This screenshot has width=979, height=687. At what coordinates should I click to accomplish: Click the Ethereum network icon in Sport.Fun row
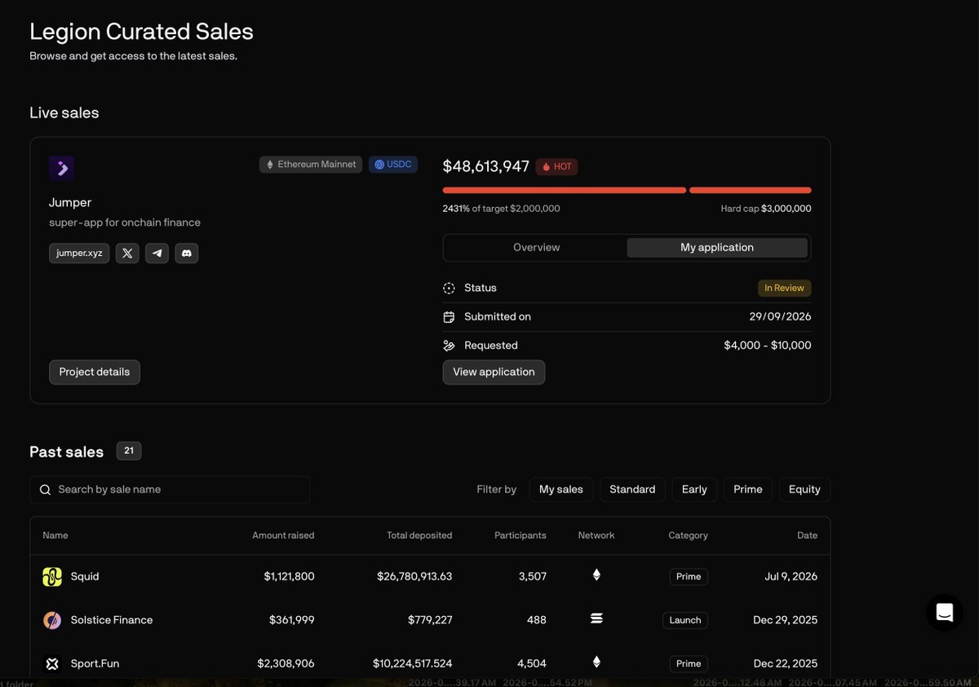coord(596,663)
